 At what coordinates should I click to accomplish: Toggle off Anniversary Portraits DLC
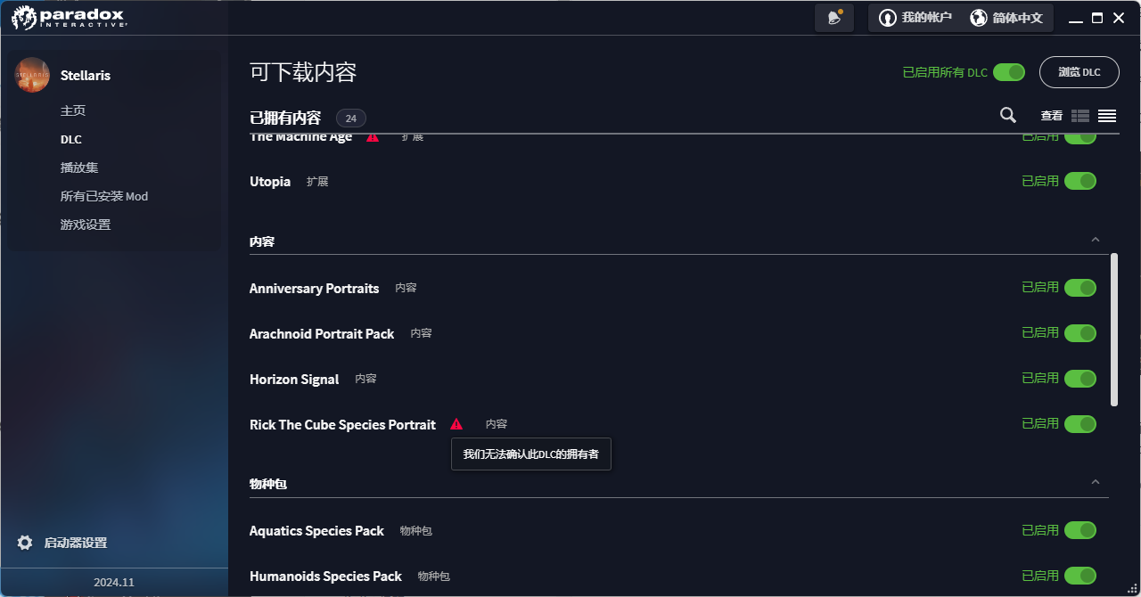coord(1080,288)
